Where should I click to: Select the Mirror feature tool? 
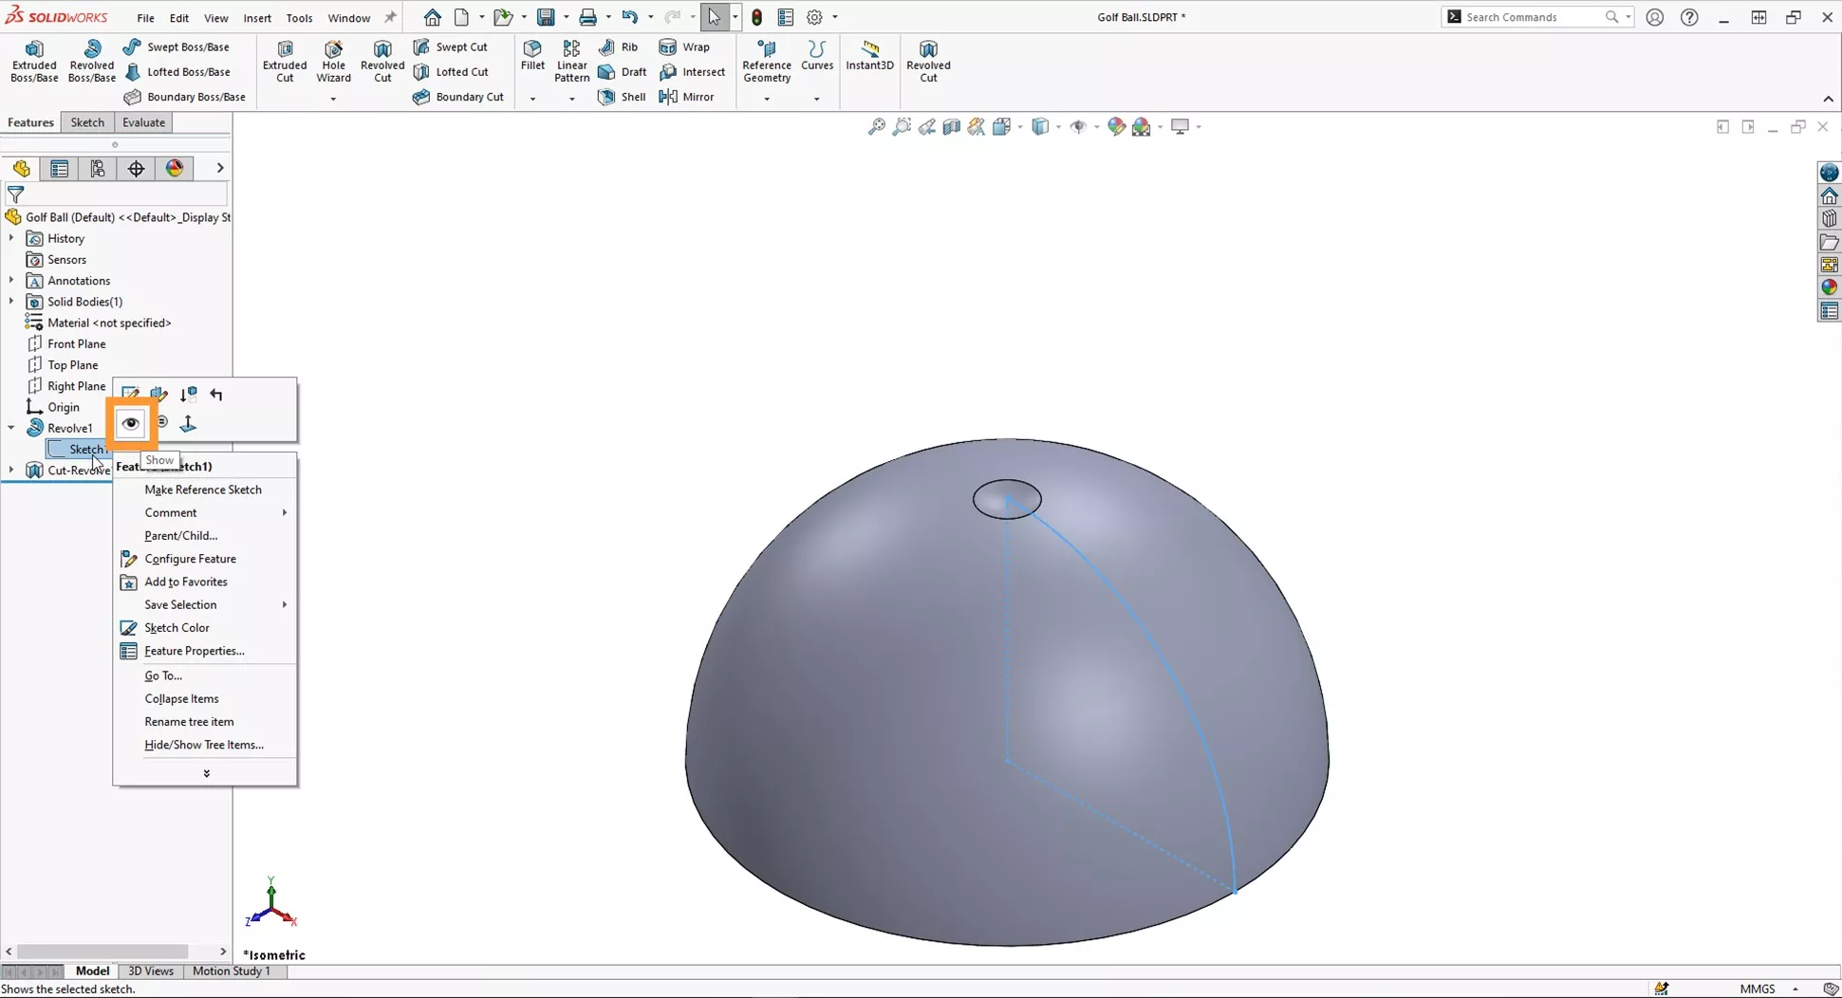click(687, 97)
